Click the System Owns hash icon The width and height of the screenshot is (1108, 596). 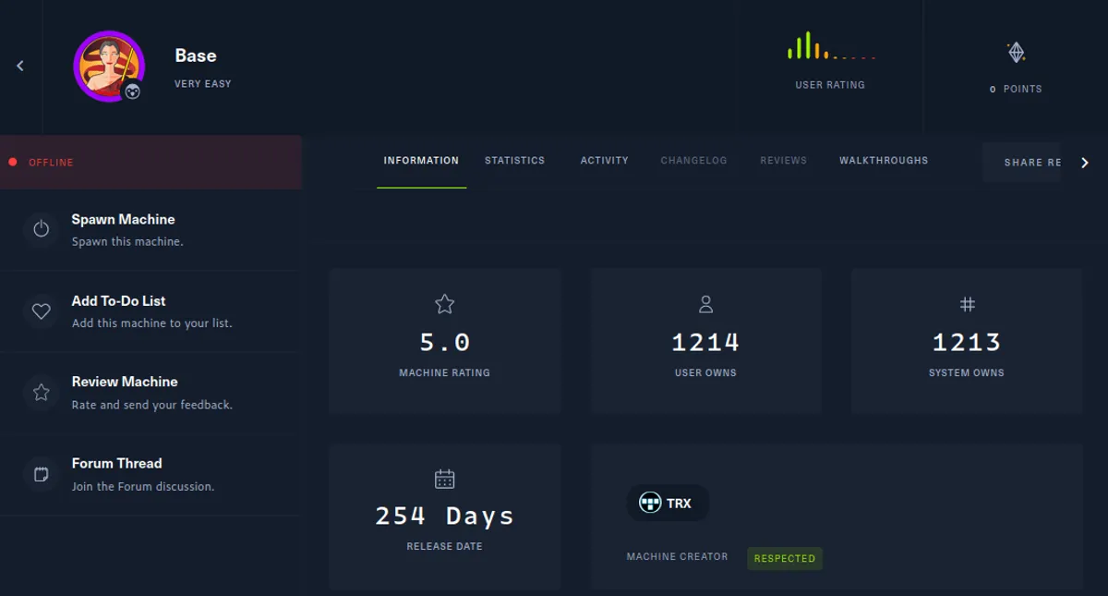pyautogui.click(x=966, y=303)
